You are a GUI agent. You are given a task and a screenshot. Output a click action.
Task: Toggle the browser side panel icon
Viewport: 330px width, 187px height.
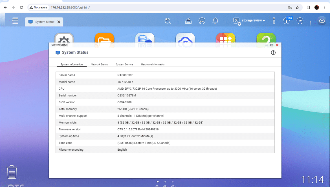pos(308,8)
